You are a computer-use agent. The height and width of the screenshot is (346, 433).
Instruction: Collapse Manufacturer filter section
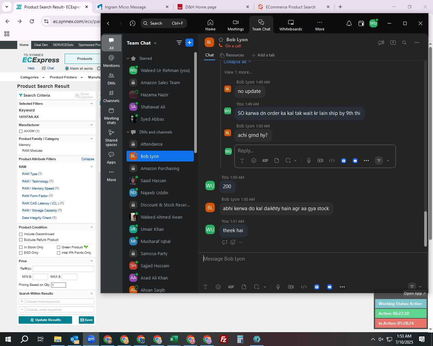[x=92, y=125]
